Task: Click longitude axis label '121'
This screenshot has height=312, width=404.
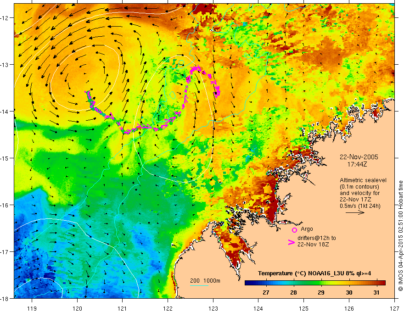Action: coord(123,308)
